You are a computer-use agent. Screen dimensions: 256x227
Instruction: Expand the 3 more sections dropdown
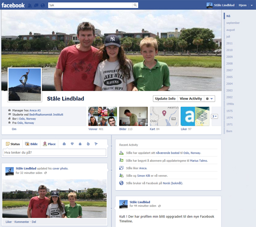pyautogui.click(x=214, y=116)
